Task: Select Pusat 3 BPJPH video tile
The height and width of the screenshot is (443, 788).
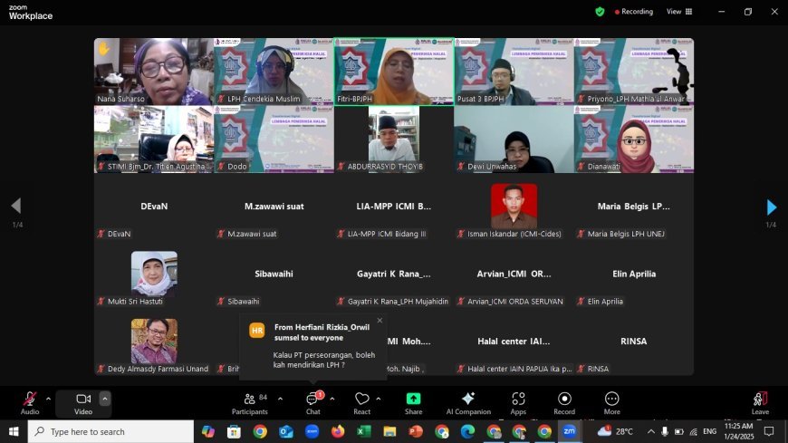Action: point(514,72)
